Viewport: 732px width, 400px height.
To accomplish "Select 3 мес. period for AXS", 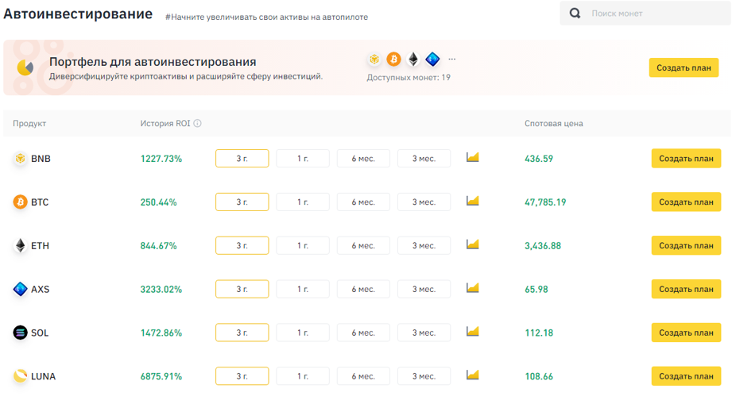I will pyautogui.click(x=424, y=289).
